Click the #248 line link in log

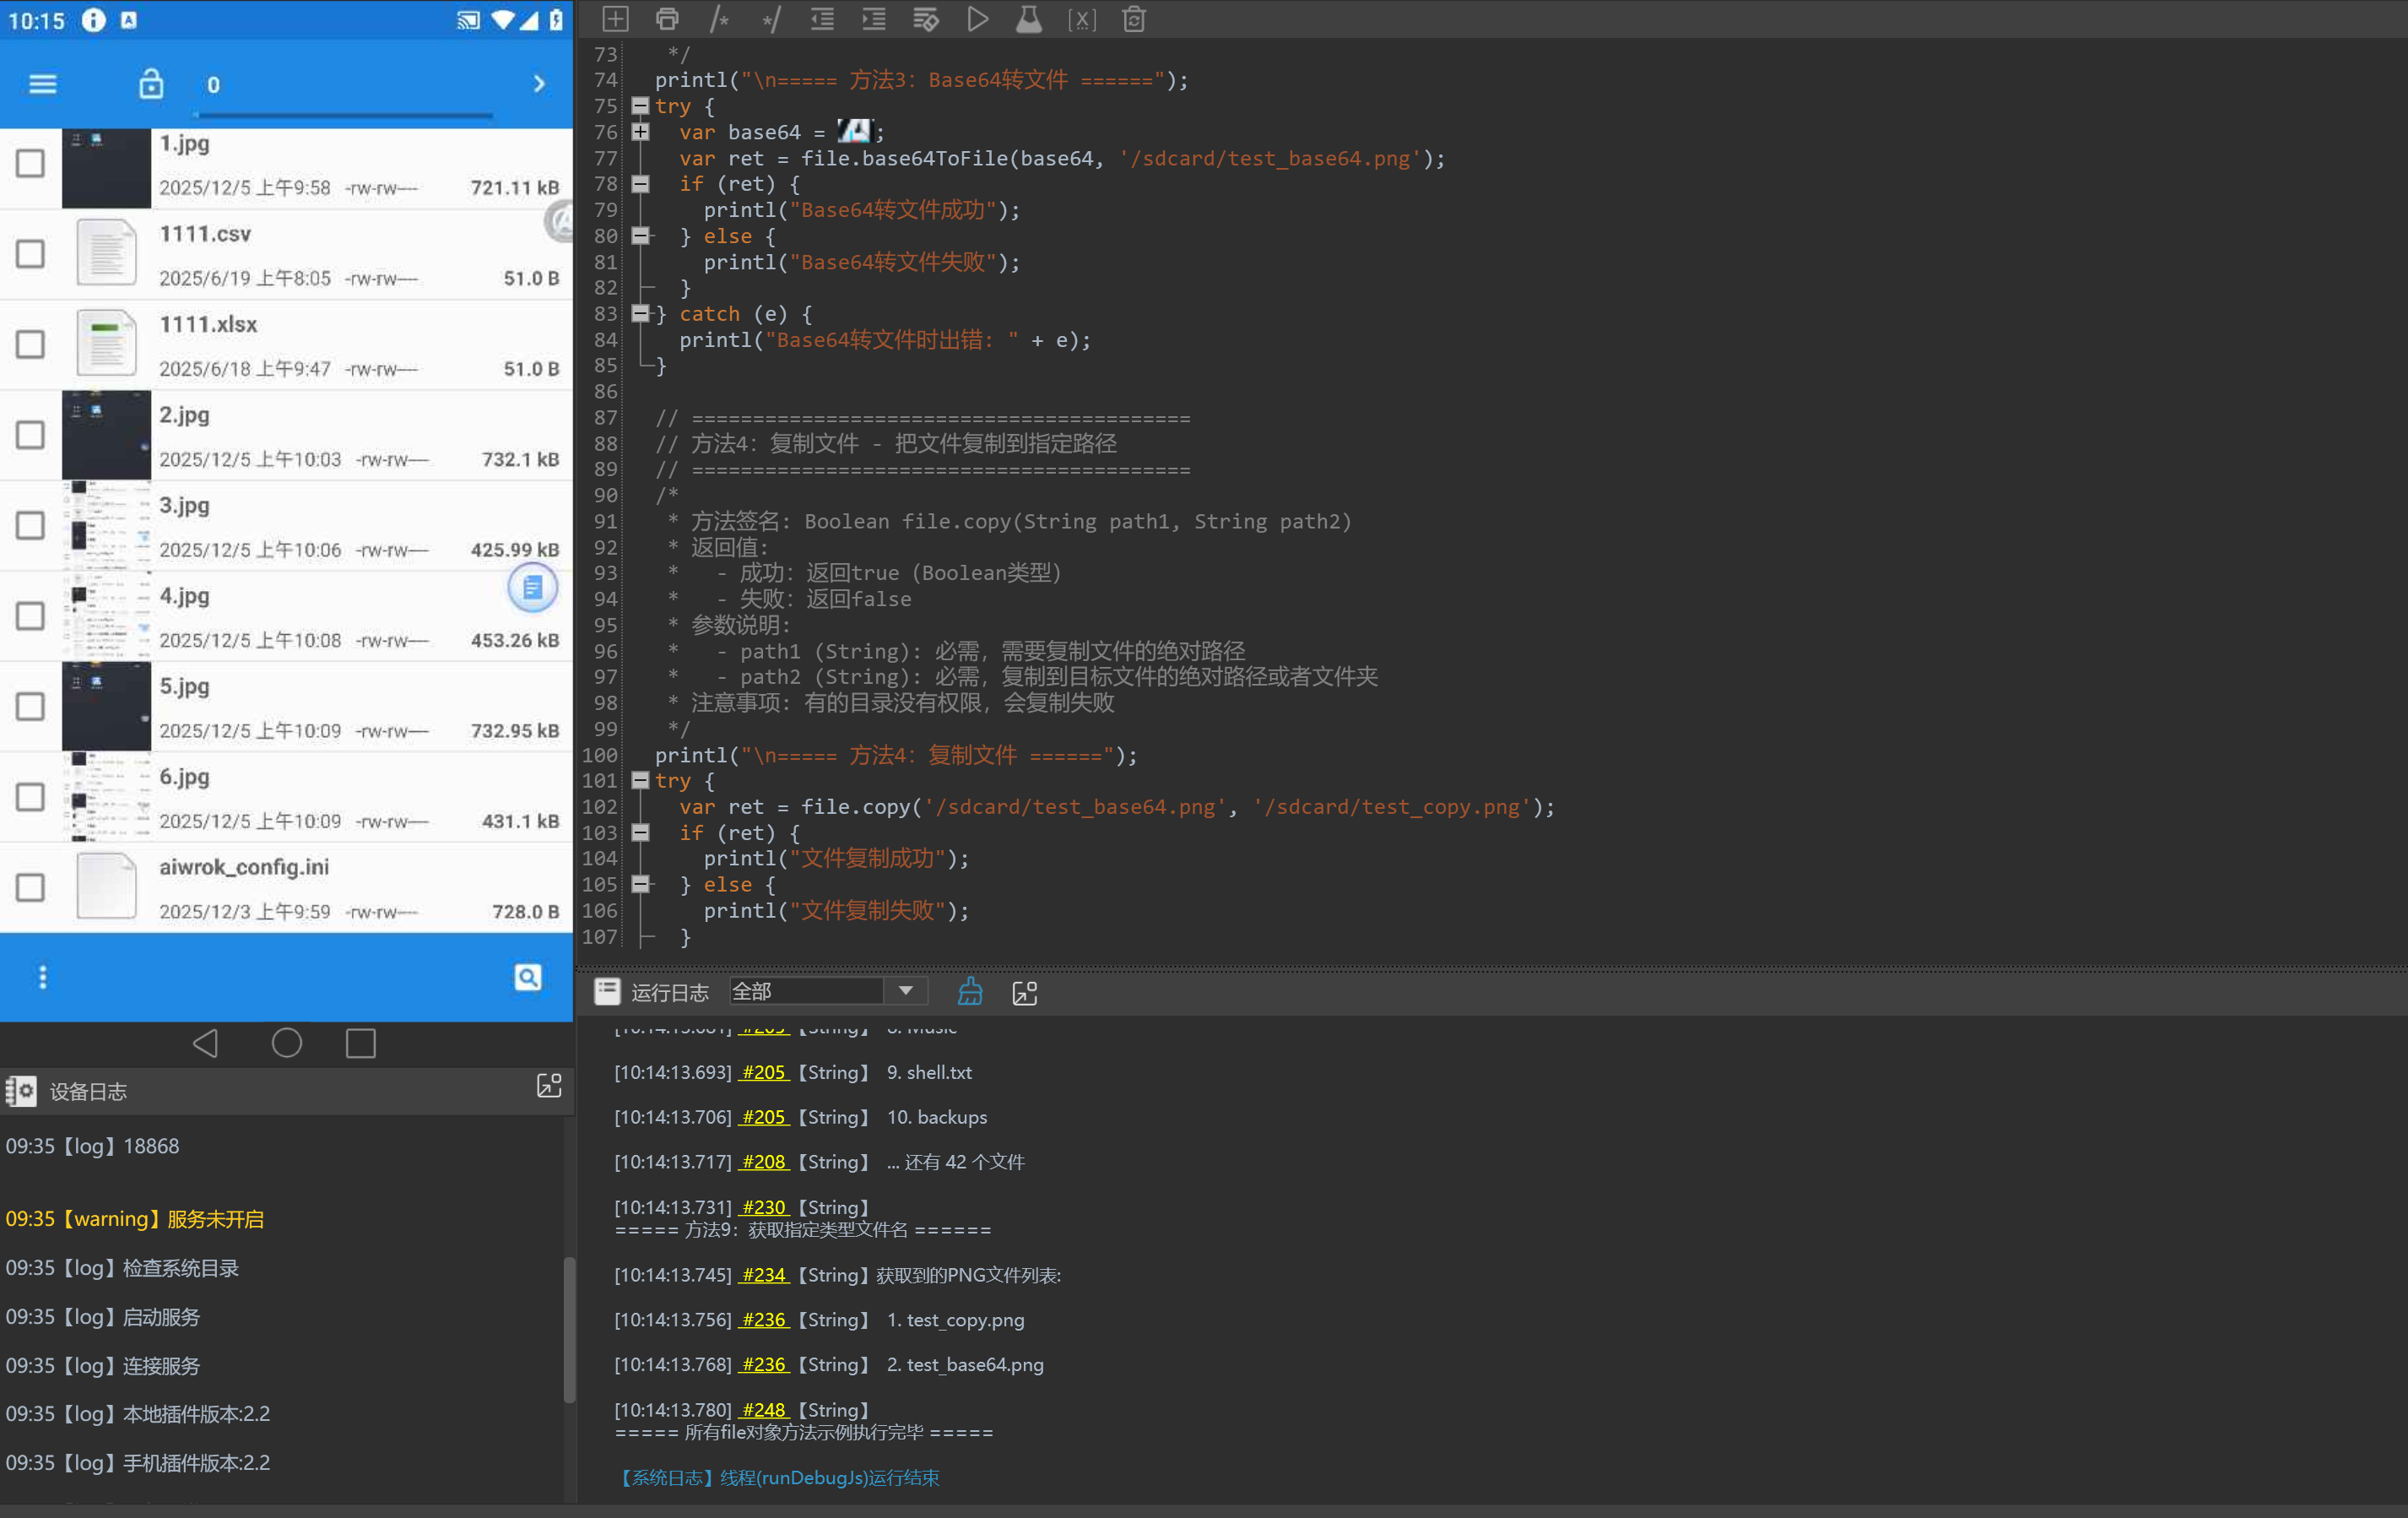tap(764, 1410)
